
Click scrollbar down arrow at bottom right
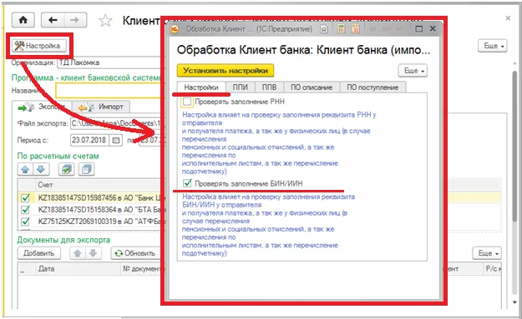514,302
